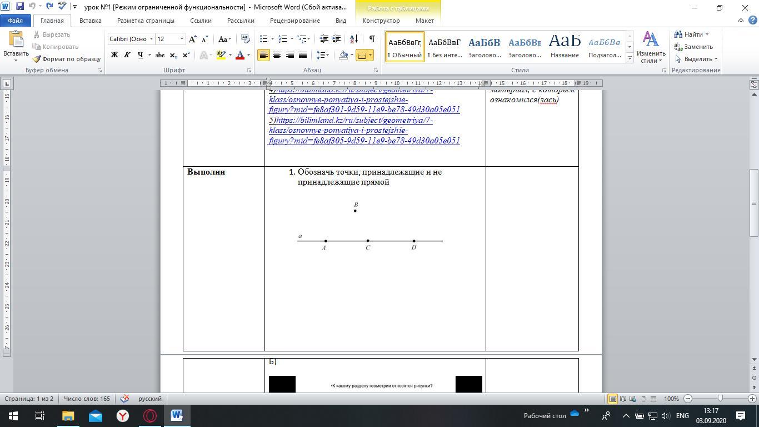Click the Save icon in quick access toolbar
Viewport: 759px width, 427px height.
(x=20, y=7)
